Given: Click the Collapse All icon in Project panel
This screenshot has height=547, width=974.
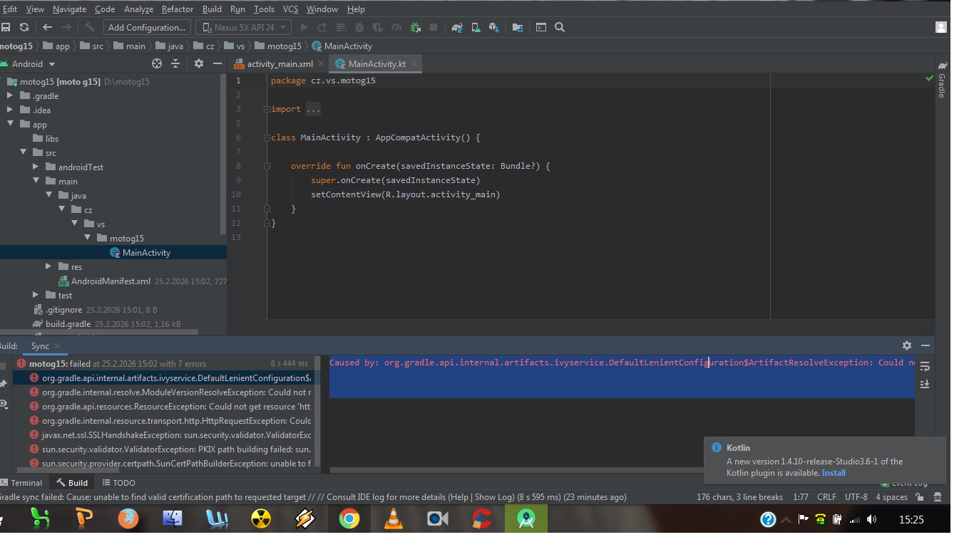Looking at the screenshot, I should pyautogui.click(x=175, y=63).
